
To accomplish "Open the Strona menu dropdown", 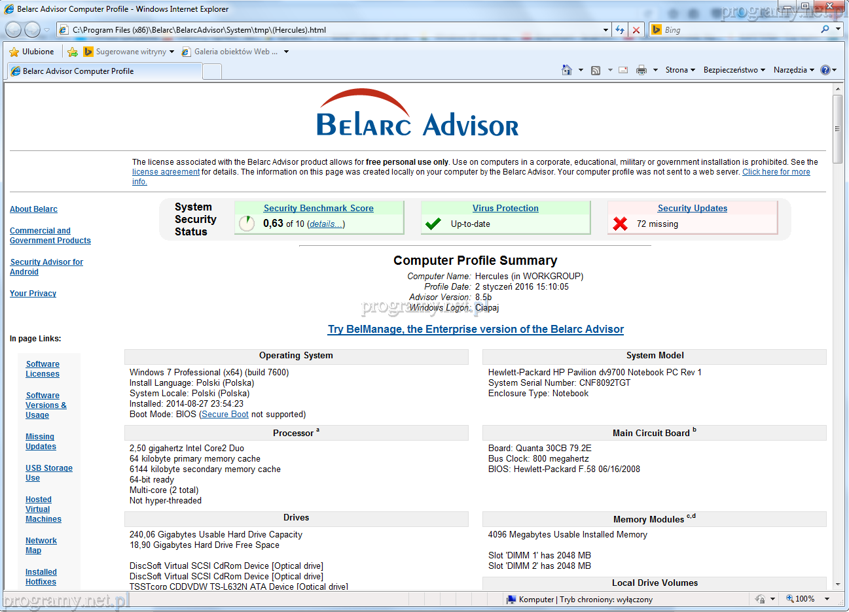I will click(x=680, y=70).
